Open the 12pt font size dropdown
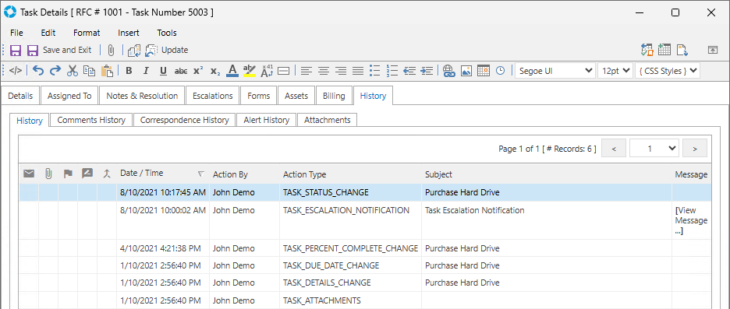The image size is (730, 309). (x=615, y=71)
